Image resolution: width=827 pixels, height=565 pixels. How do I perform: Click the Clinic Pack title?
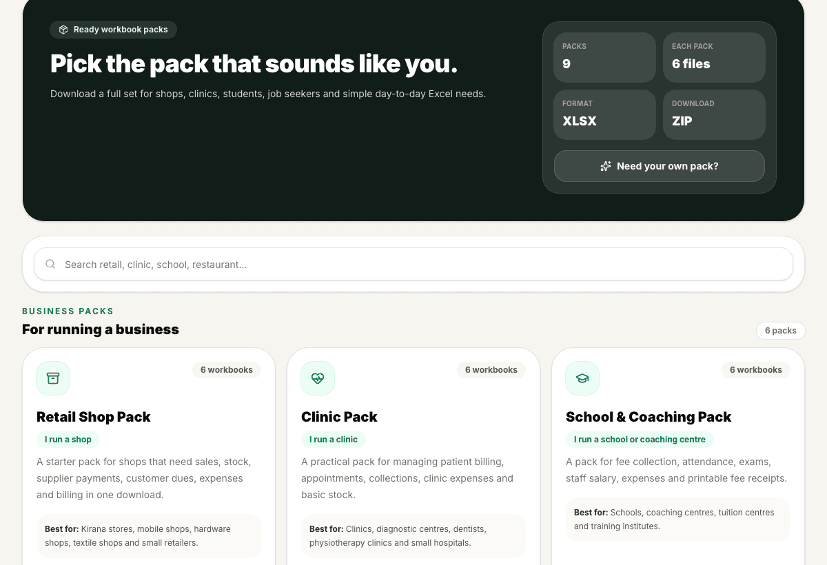[339, 417]
